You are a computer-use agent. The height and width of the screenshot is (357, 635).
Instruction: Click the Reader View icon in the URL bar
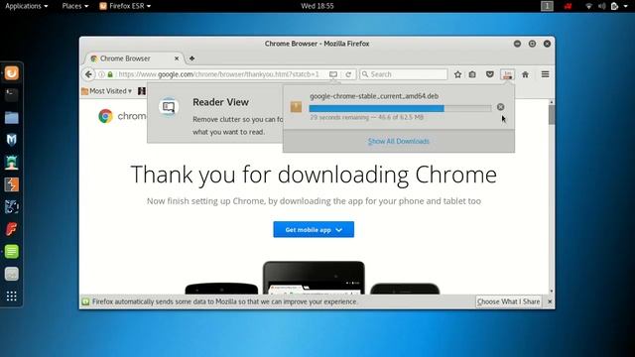point(333,74)
